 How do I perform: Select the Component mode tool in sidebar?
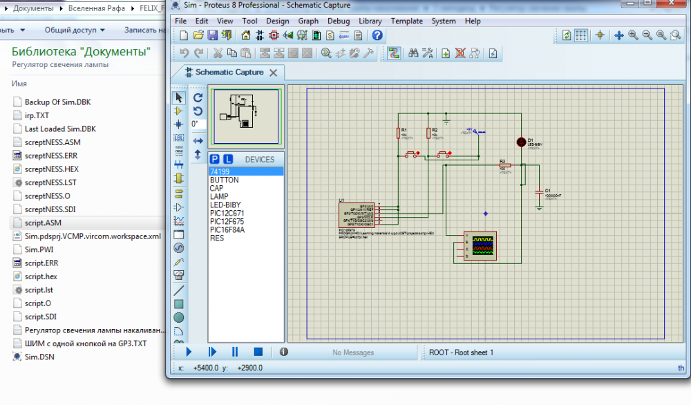179,111
